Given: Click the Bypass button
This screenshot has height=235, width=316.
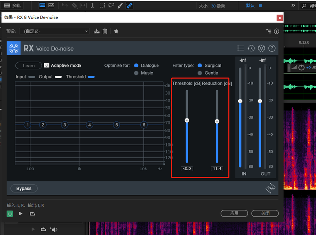Looking at the screenshot, I should pos(24,188).
